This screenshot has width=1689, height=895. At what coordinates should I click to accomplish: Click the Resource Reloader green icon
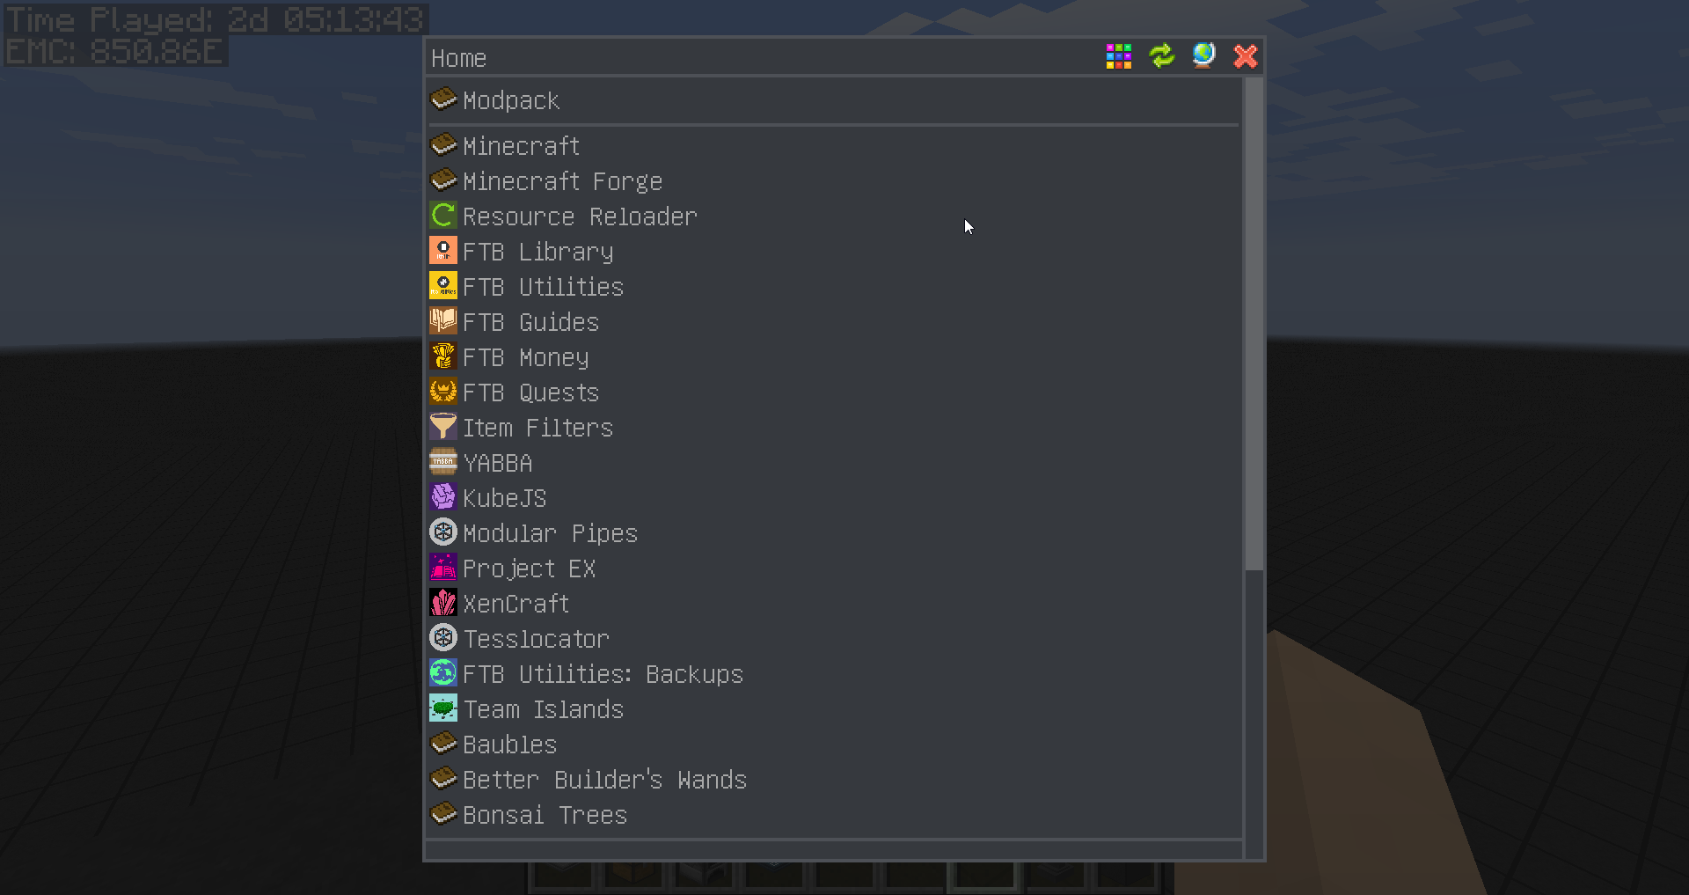pyautogui.click(x=443, y=216)
